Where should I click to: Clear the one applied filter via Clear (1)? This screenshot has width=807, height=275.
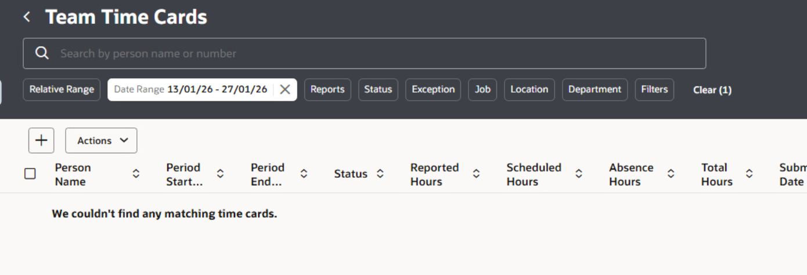[712, 90]
